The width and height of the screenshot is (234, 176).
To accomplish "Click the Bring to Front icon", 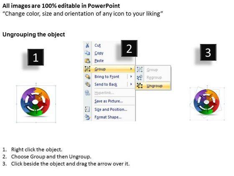I will pyautogui.click(x=87, y=77).
